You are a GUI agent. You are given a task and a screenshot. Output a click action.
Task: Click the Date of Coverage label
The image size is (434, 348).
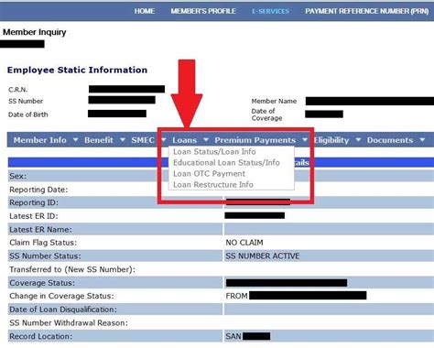(266, 114)
